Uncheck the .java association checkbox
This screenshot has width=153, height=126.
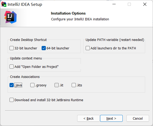[12, 85]
